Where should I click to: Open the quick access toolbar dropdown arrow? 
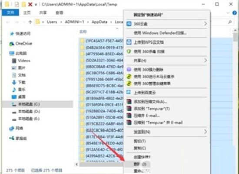coord(36,5)
